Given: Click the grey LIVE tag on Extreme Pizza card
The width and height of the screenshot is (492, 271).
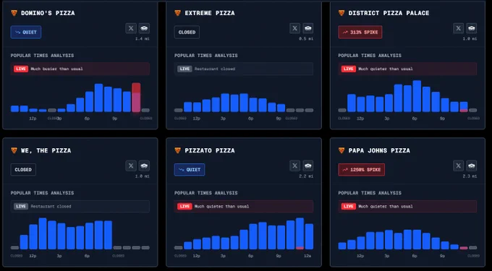Looking at the screenshot, I should [x=184, y=69].
